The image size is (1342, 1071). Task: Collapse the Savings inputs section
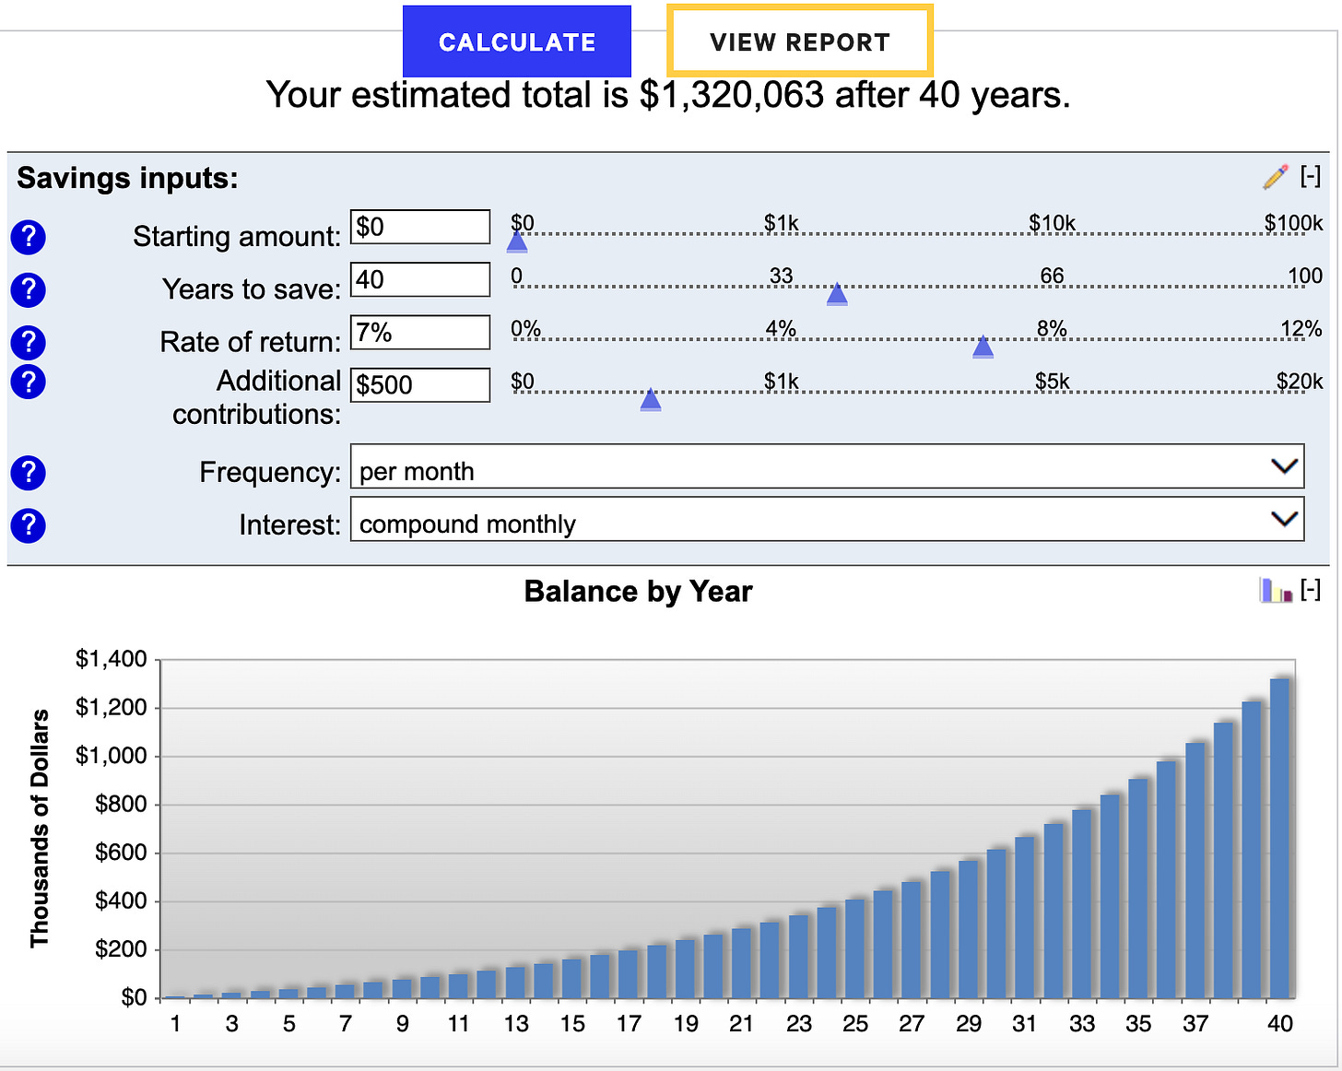pos(1311,176)
